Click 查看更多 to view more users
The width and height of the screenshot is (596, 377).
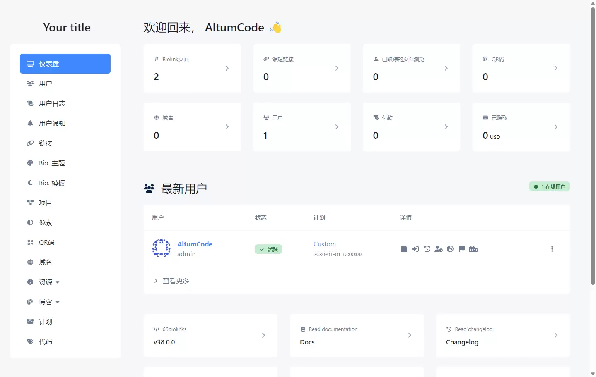[x=171, y=281]
